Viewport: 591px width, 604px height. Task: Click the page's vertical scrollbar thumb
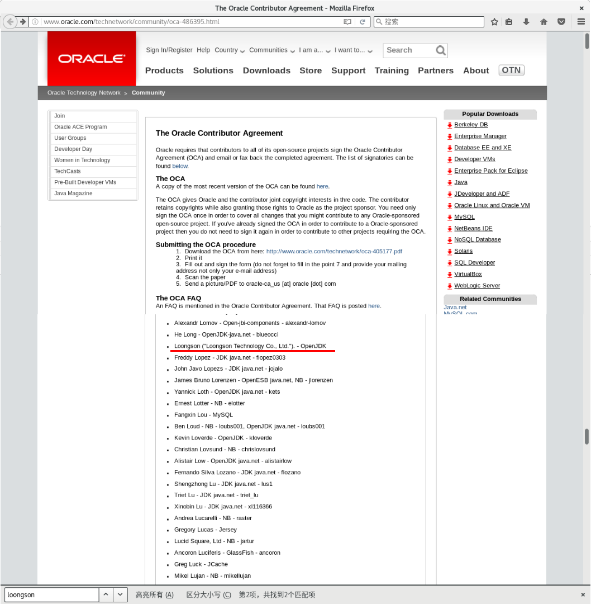click(x=587, y=41)
